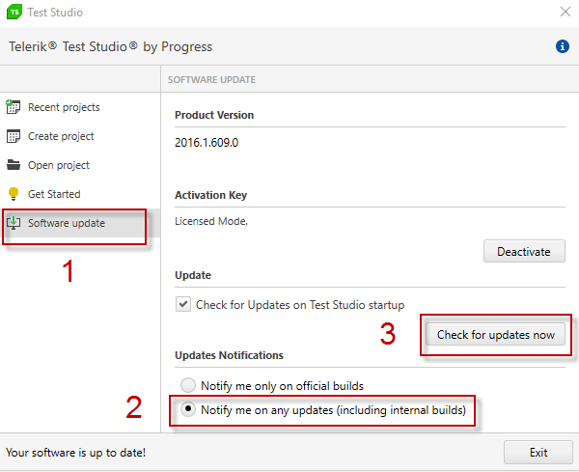Go to Create project menu item

[61, 136]
